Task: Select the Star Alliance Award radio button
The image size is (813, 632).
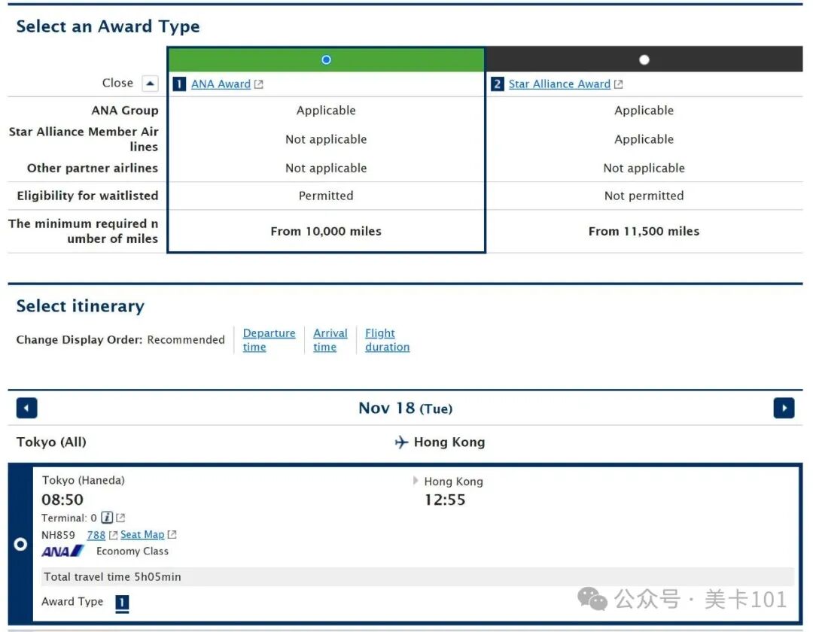Action: (644, 59)
